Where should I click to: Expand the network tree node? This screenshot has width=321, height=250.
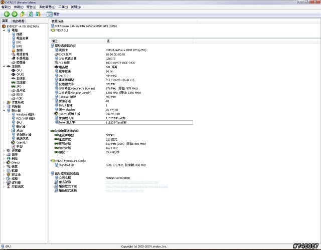(x=4, y=158)
